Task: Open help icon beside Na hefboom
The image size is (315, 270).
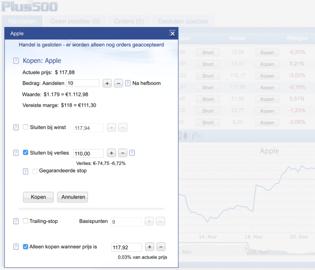Action: point(128,83)
